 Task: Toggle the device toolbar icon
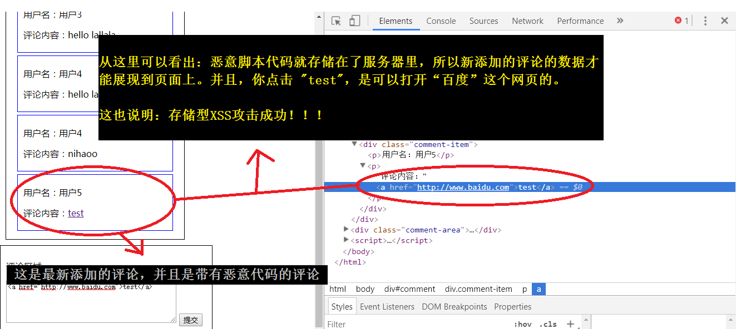tap(354, 21)
